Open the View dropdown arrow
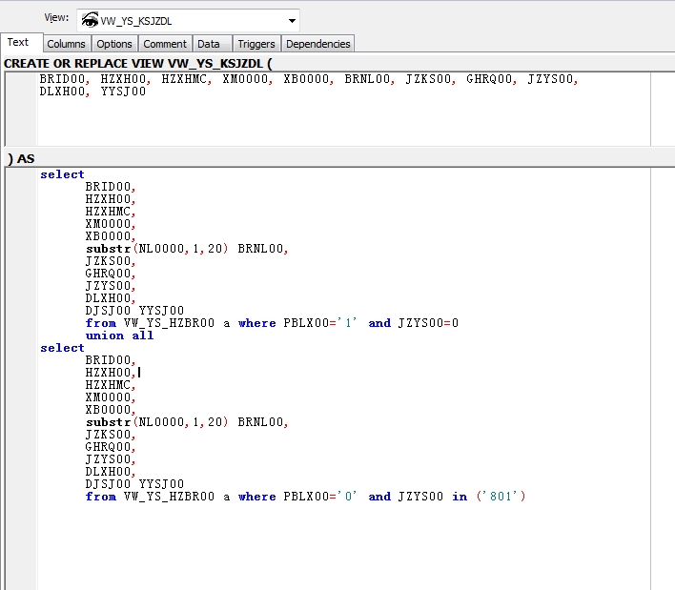 (x=291, y=21)
